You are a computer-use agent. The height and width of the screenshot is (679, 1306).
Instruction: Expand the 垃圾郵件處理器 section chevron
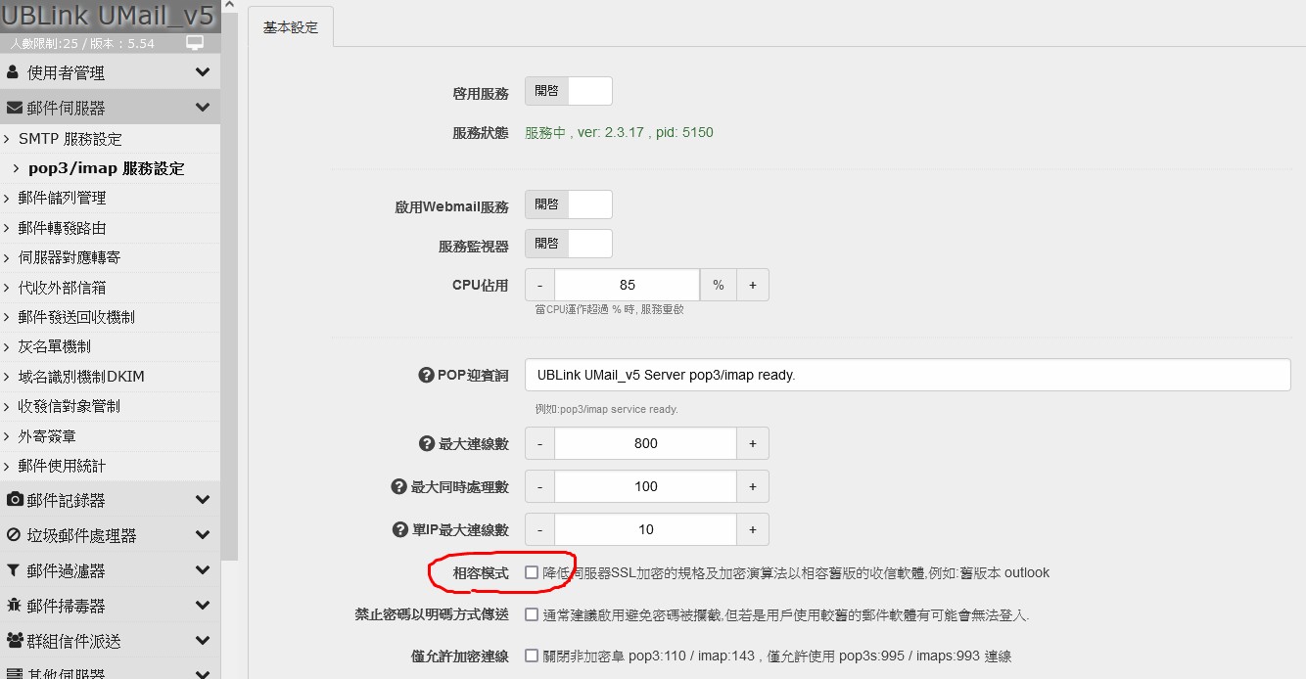[203, 535]
